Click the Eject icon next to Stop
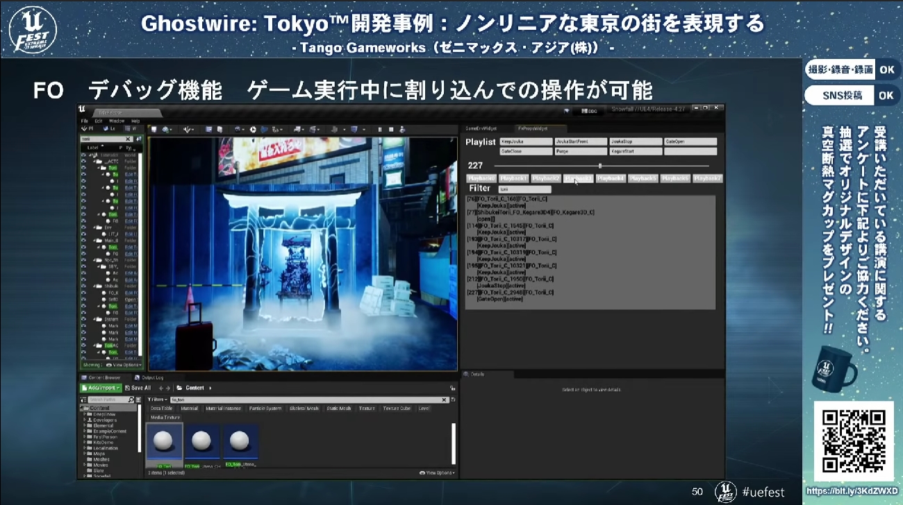This screenshot has width=903, height=505. (403, 129)
